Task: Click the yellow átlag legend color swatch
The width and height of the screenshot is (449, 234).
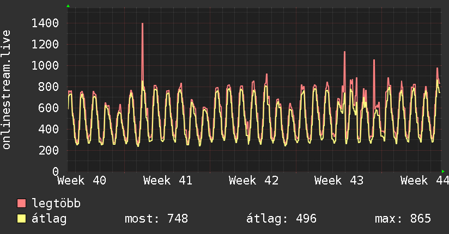Action: point(21,219)
